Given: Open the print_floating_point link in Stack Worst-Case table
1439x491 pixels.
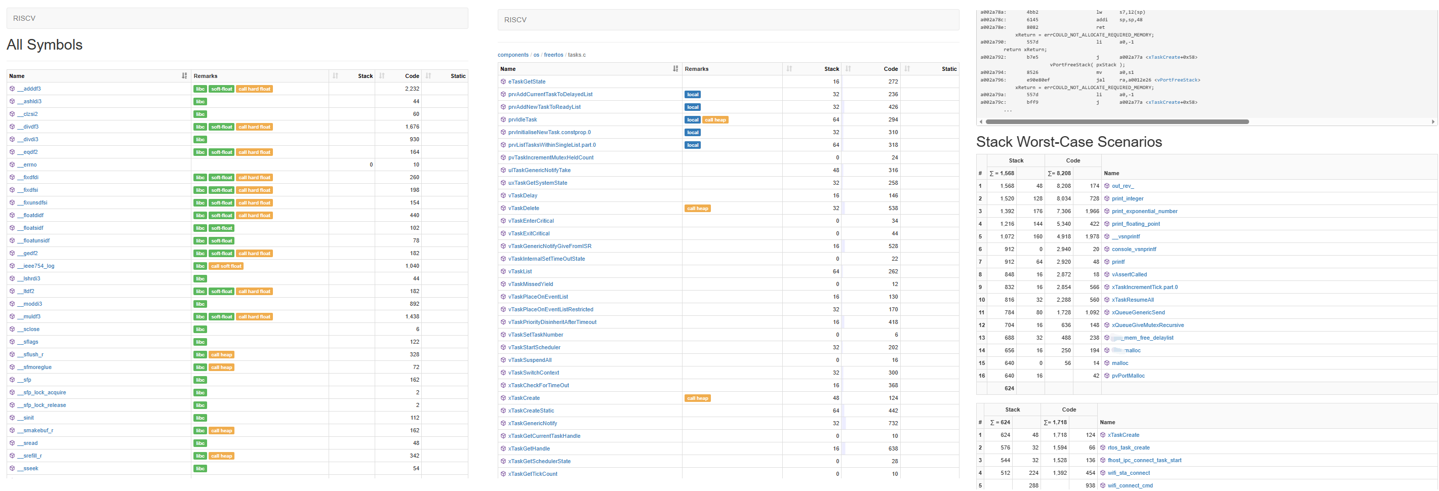Looking at the screenshot, I should click(1135, 223).
